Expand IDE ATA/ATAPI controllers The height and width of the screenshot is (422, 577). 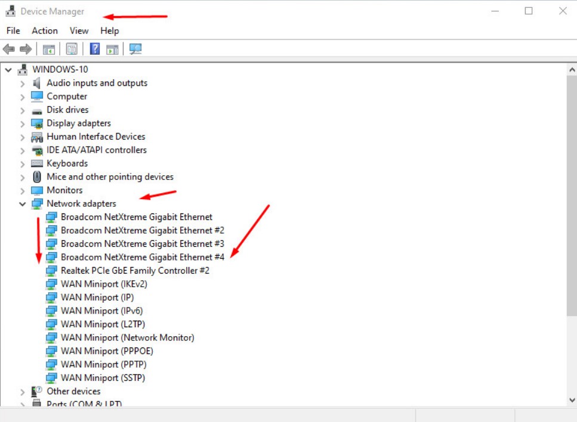click(23, 151)
